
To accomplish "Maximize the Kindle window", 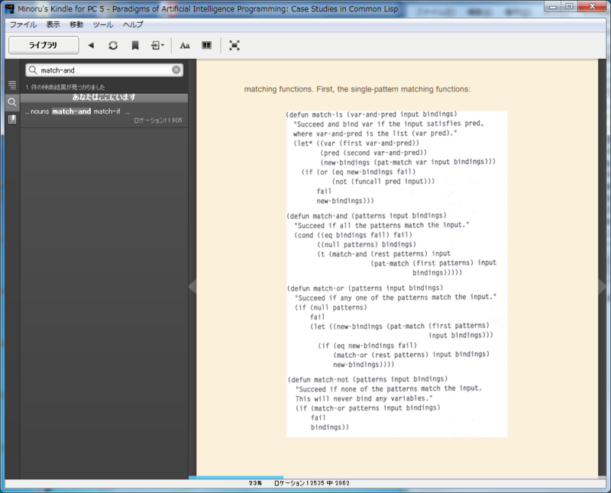I will pyautogui.click(x=569, y=6).
